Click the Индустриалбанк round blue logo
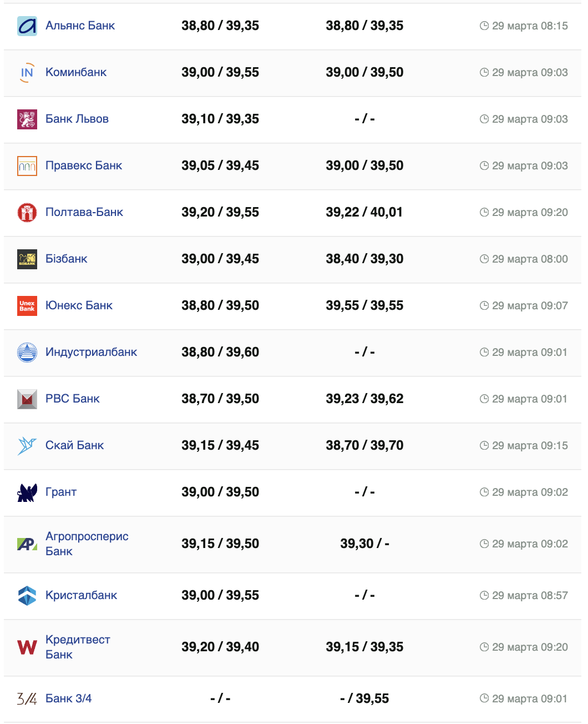 point(27,353)
